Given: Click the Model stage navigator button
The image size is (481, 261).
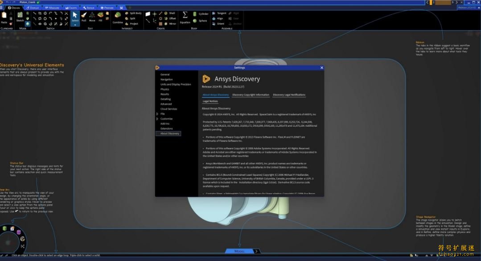Looking at the screenshot, I should 239,251.
